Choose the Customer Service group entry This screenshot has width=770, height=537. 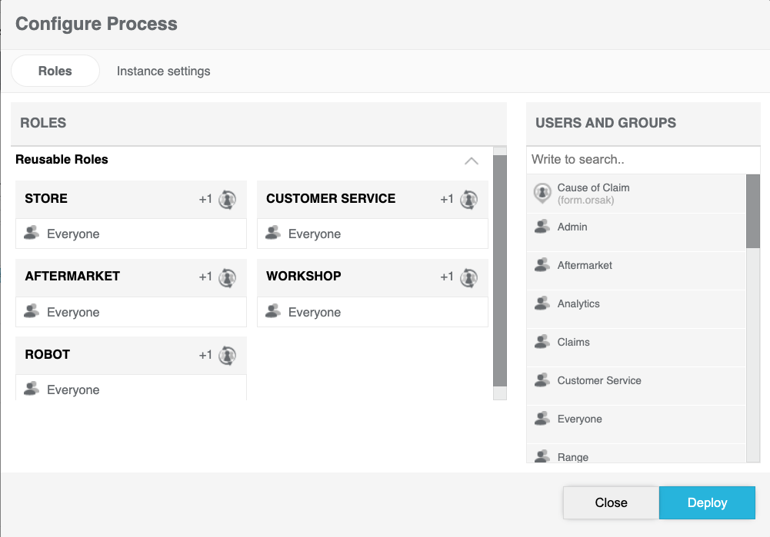[598, 381]
